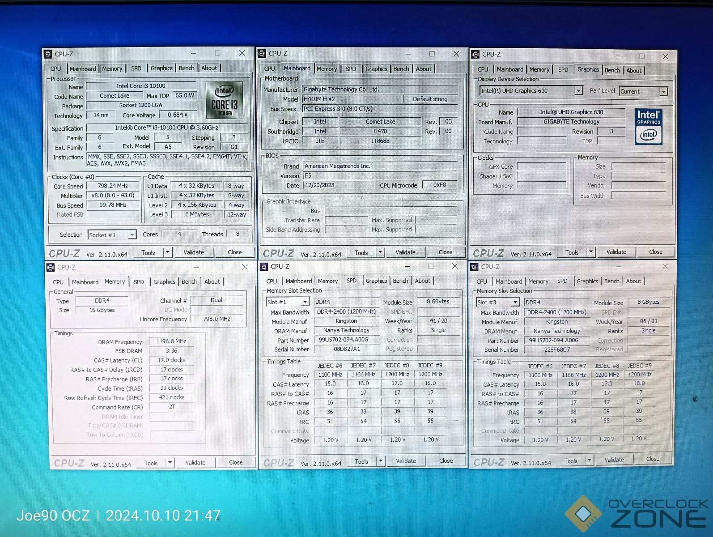Open Graphics tab in the Slot #1 SPD window
Viewport: 713px width, 537px height.
pos(376,281)
